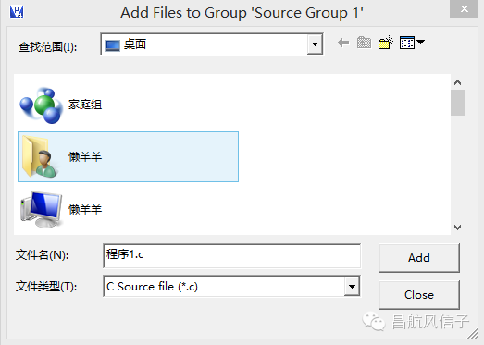Click the C Source file type combo box

231,287
